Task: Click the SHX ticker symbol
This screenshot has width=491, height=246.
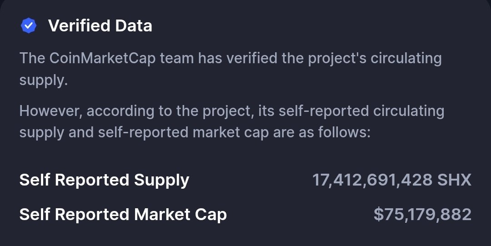Action: (x=454, y=180)
